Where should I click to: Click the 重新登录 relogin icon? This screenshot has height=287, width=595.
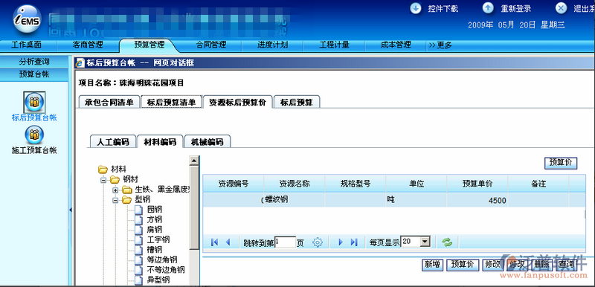pos(489,8)
